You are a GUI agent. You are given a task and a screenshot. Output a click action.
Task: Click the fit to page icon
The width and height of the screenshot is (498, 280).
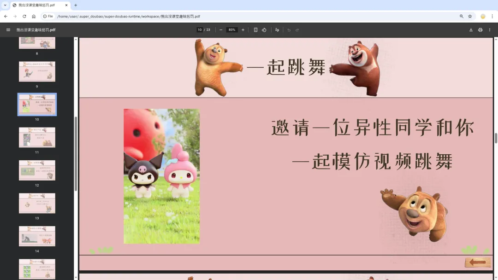click(x=255, y=30)
